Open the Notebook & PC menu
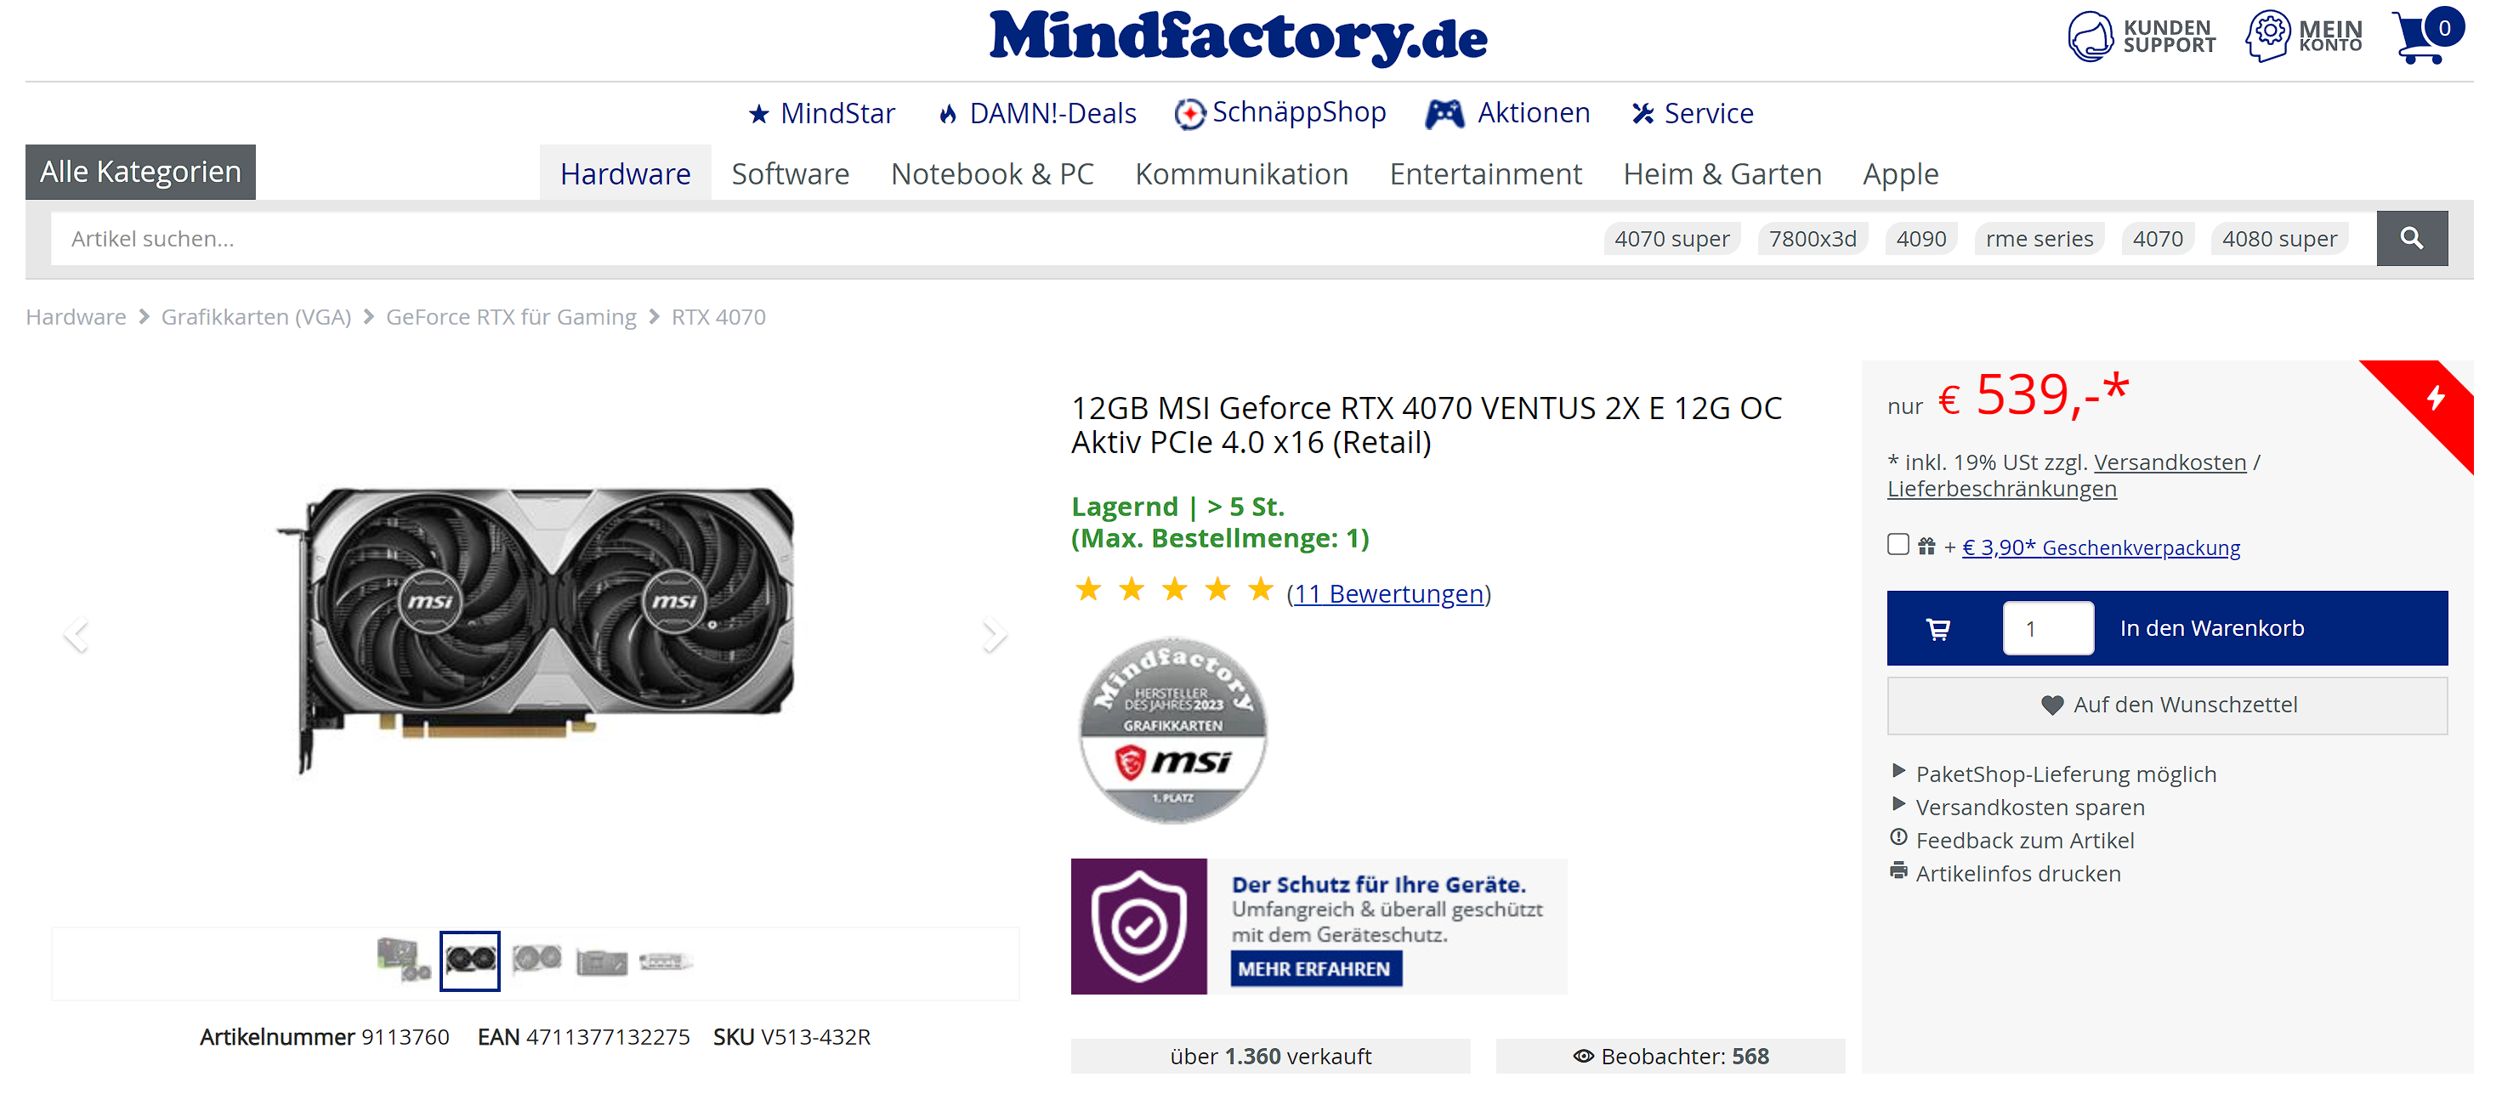2519x1094 pixels. point(991,173)
